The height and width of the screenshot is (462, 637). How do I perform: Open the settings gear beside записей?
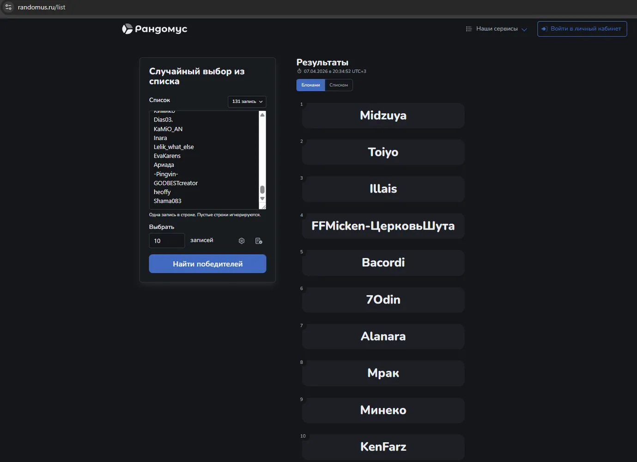(242, 241)
